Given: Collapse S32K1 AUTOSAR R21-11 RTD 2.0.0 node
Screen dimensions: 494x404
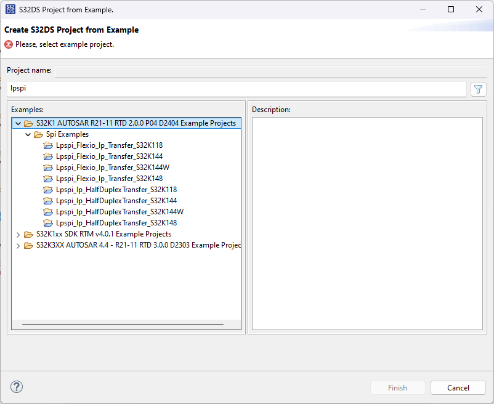Looking at the screenshot, I should (x=18, y=123).
